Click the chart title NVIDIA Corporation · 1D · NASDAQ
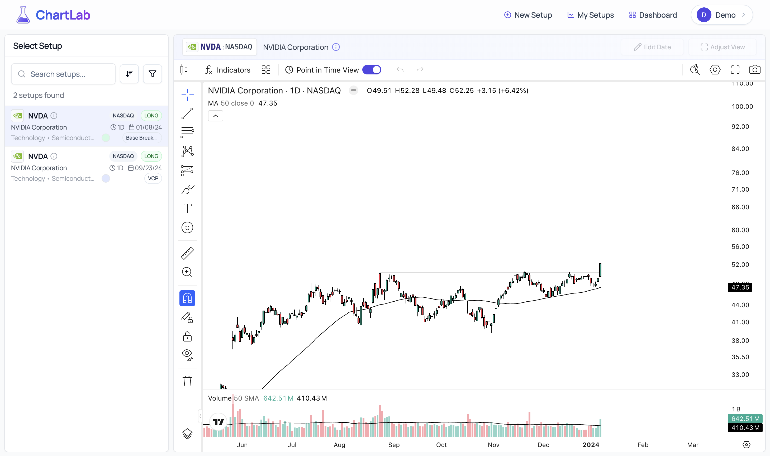770x456 pixels. point(274,90)
